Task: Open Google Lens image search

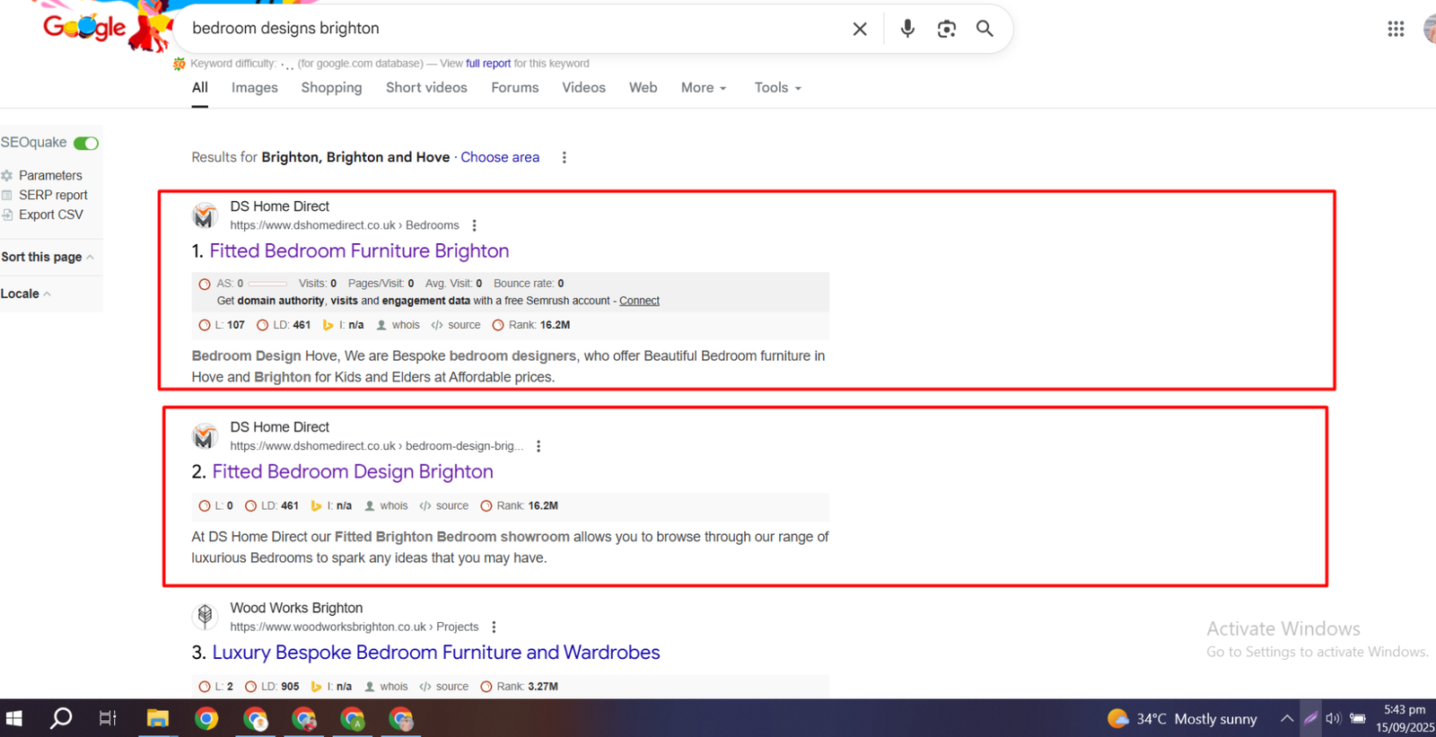Action: coord(946,29)
